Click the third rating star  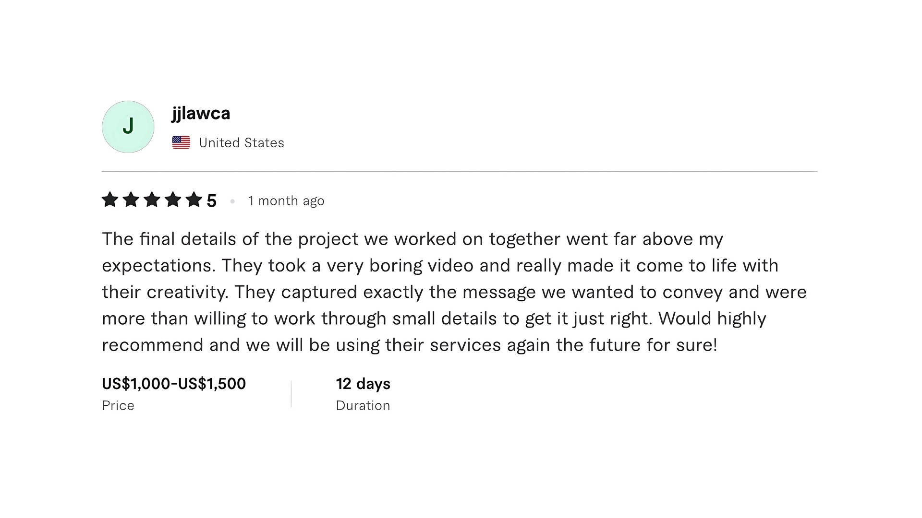click(x=152, y=200)
